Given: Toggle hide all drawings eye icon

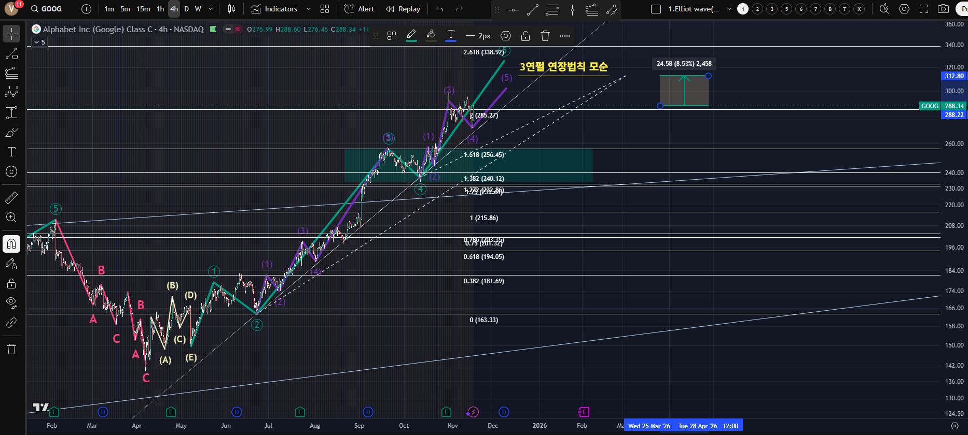Looking at the screenshot, I should 11,302.
